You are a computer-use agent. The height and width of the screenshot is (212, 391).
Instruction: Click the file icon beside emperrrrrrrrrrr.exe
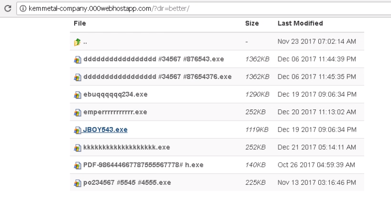pos(77,112)
